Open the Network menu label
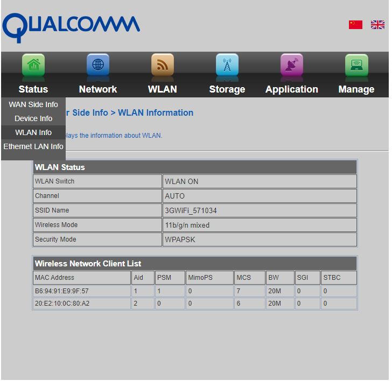This screenshot has width=392, height=381. (98, 89)
